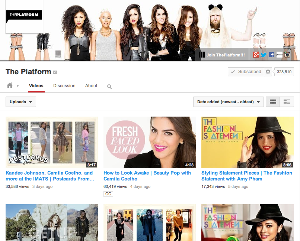Toggle the Subscribed button
The width and height of the screenshot is (300, 241).
tap(246, 72)
